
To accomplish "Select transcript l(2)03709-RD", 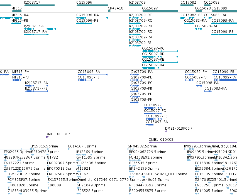I will coord(135,34).
